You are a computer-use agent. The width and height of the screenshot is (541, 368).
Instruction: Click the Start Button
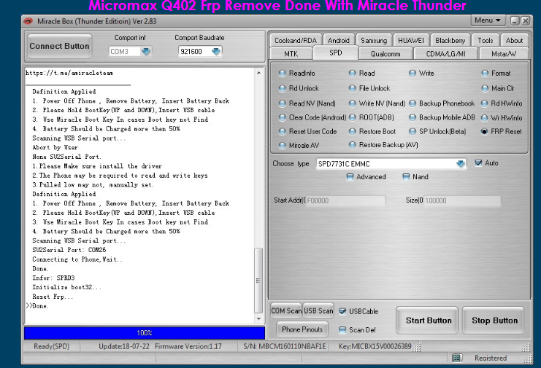click(429, 321)
